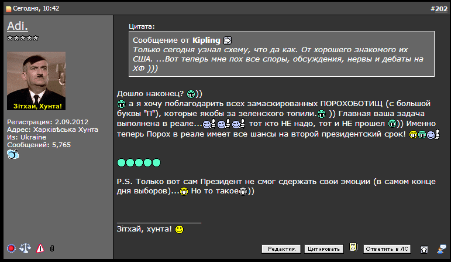
Task: Click the green smiley after 'НЕ прошел'
Action: 392,124
